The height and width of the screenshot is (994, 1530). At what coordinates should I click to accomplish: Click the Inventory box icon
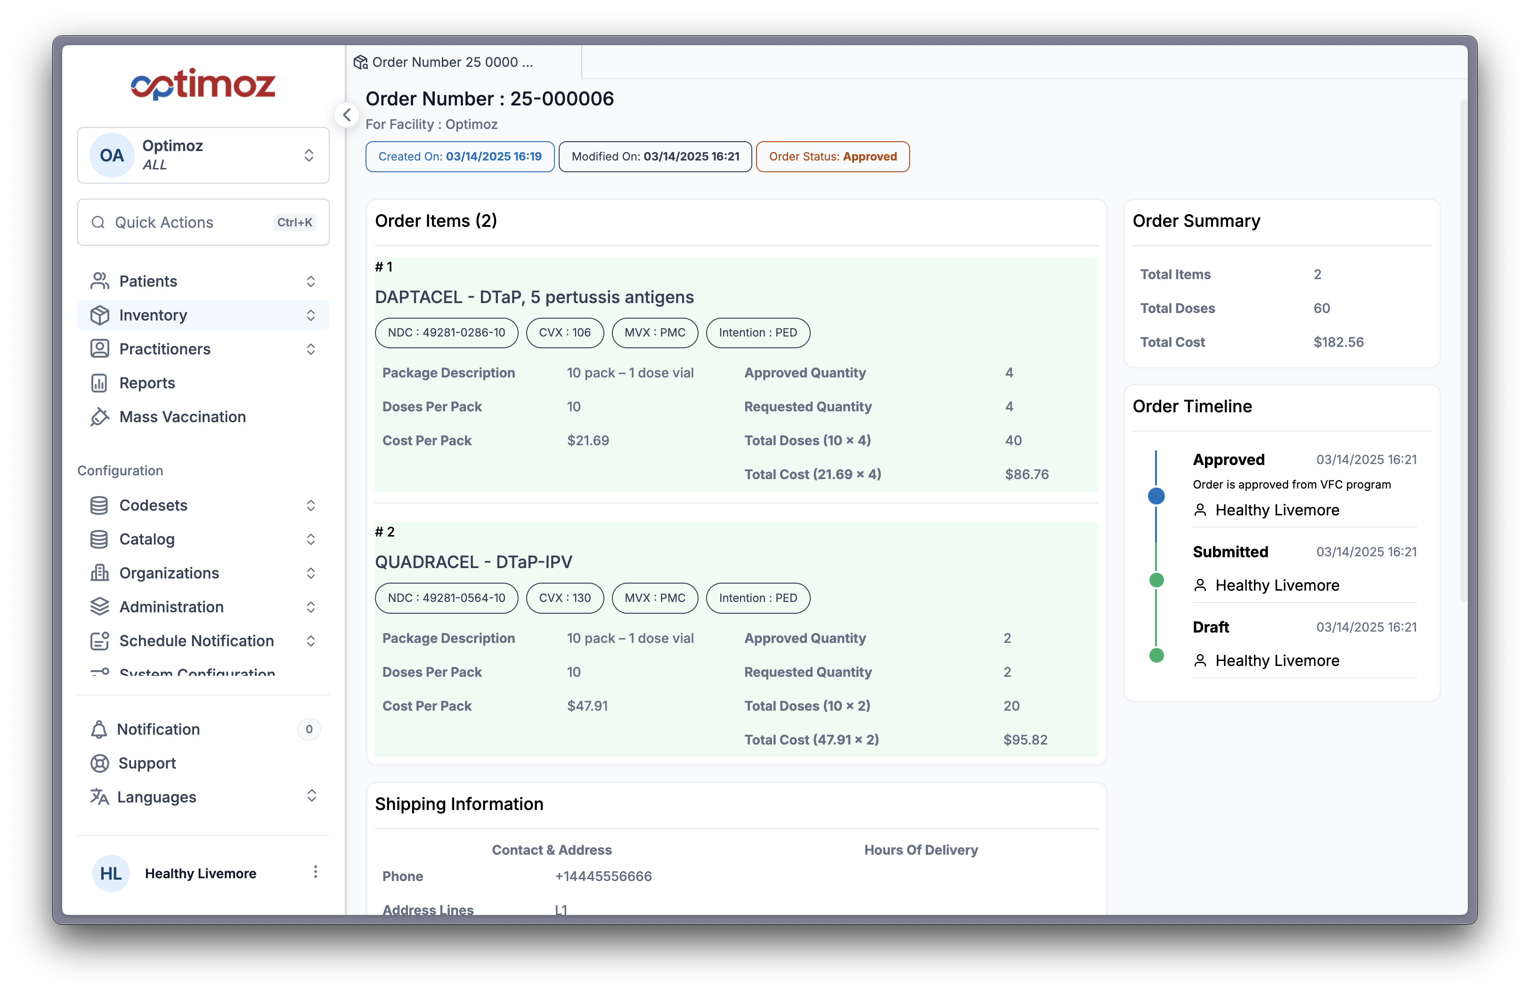point(100,315)
